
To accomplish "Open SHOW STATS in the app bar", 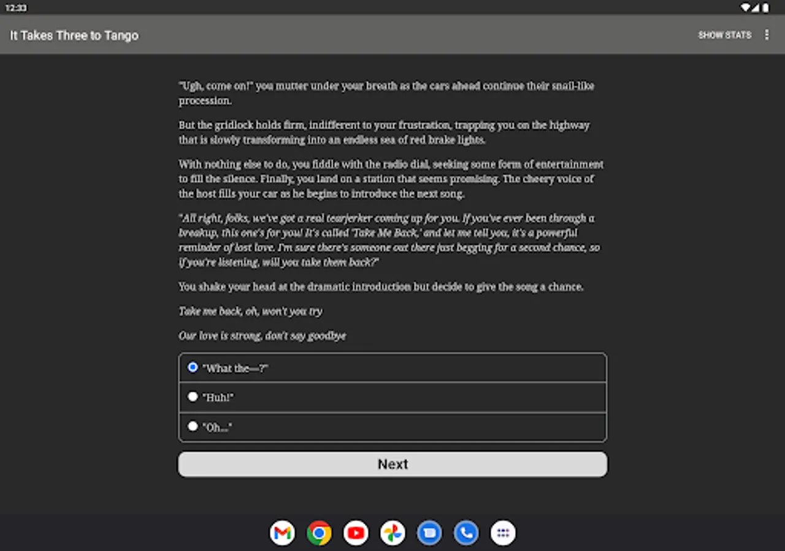I will click(725, 35).
